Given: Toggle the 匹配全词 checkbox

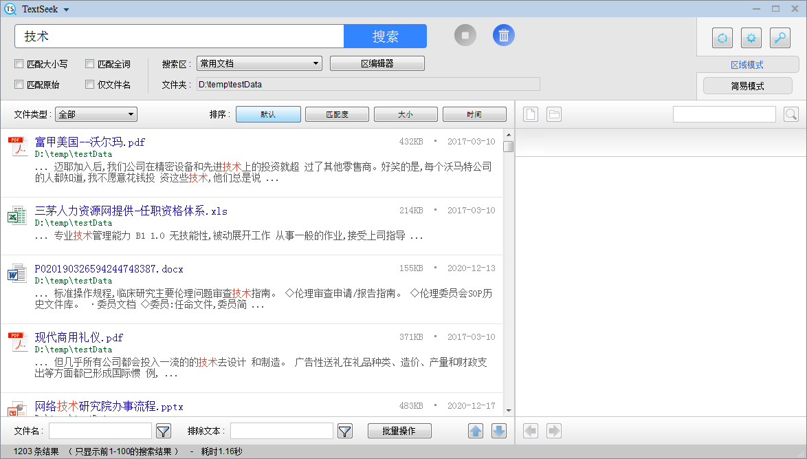Looking at the screenshot, I should (90, 64).
